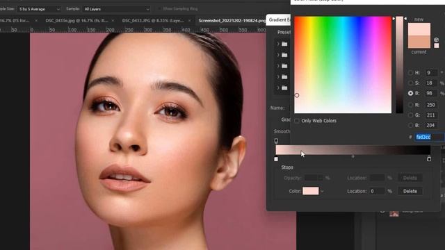Select the B brightness radio button
The width and height of the screenshot is (445, 250).
tap(410, 93)
